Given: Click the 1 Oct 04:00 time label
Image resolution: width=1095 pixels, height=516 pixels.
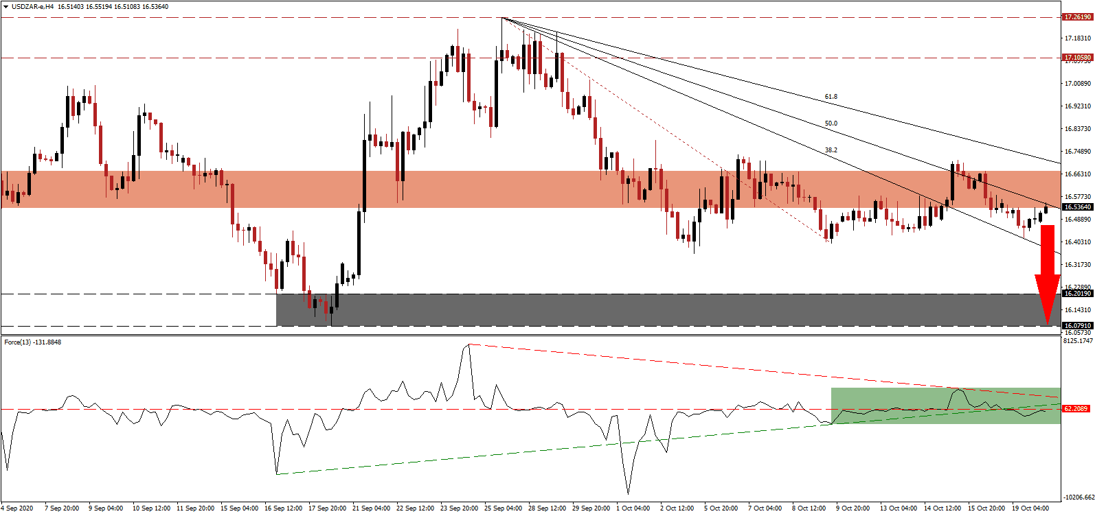Looking at the screenshot, I should [633, 508].
